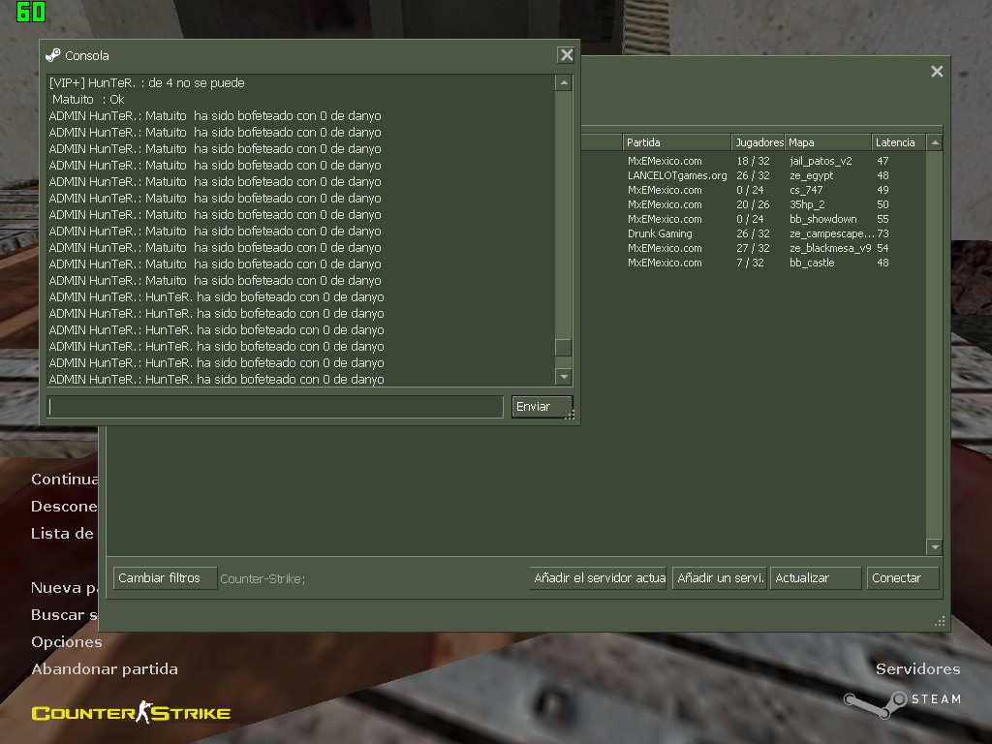This screenshot has width=992, height=744.
Task: Click Buscar servidores in the main menu
Action: coord(65,615)
